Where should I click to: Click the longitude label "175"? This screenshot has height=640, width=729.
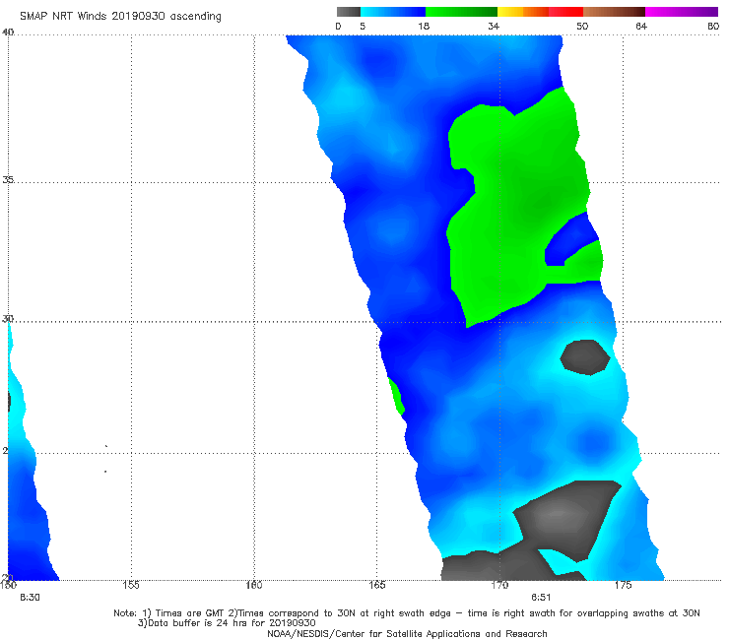[623, 585]
